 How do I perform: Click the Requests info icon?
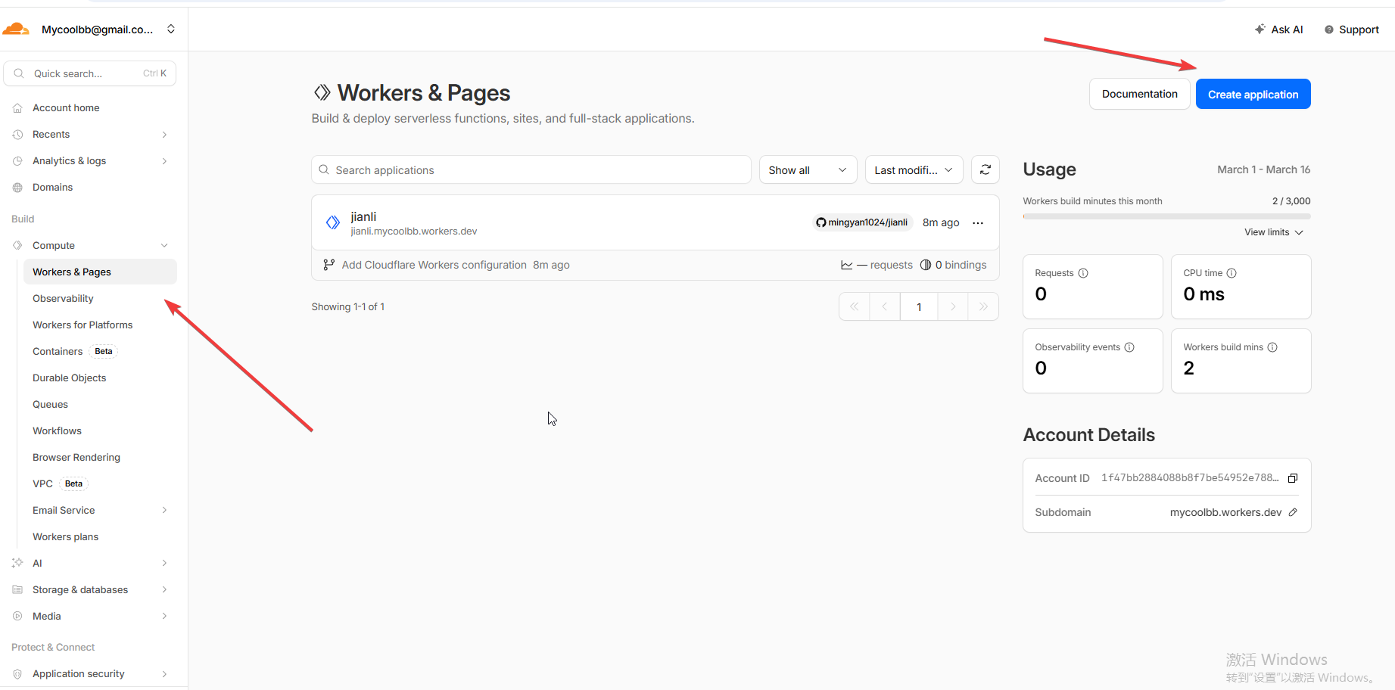tap(1083, 273)
